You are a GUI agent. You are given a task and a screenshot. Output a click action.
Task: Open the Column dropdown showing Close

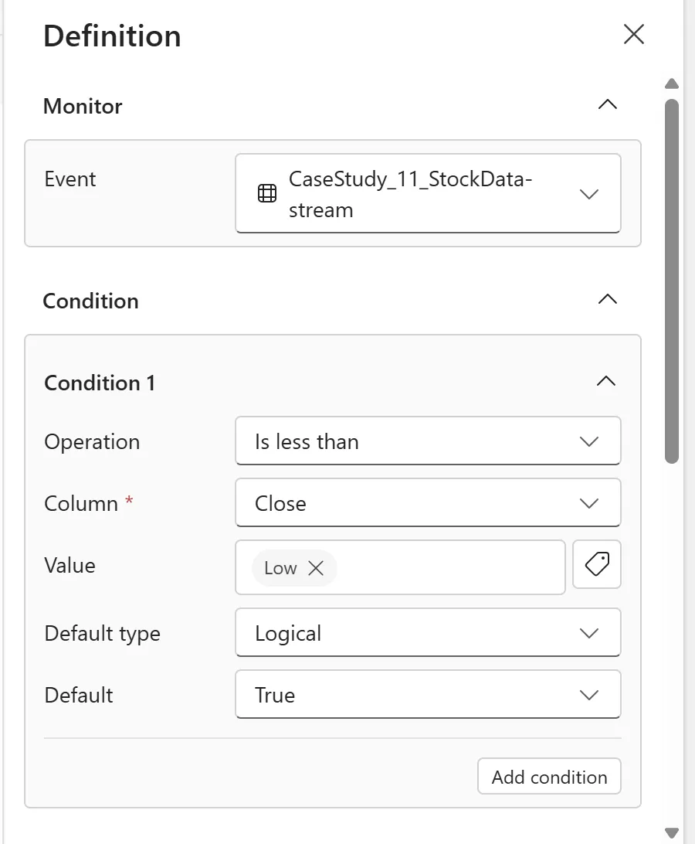pos(428,502)
